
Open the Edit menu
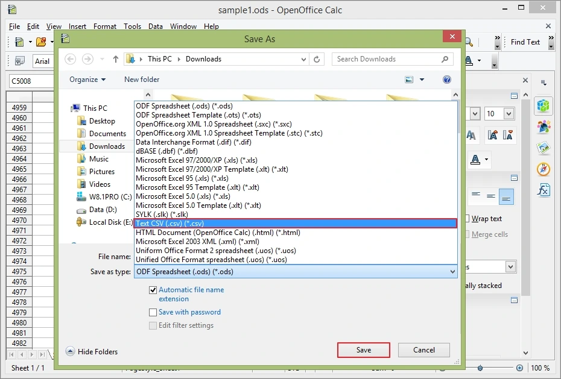pos(33,27)
